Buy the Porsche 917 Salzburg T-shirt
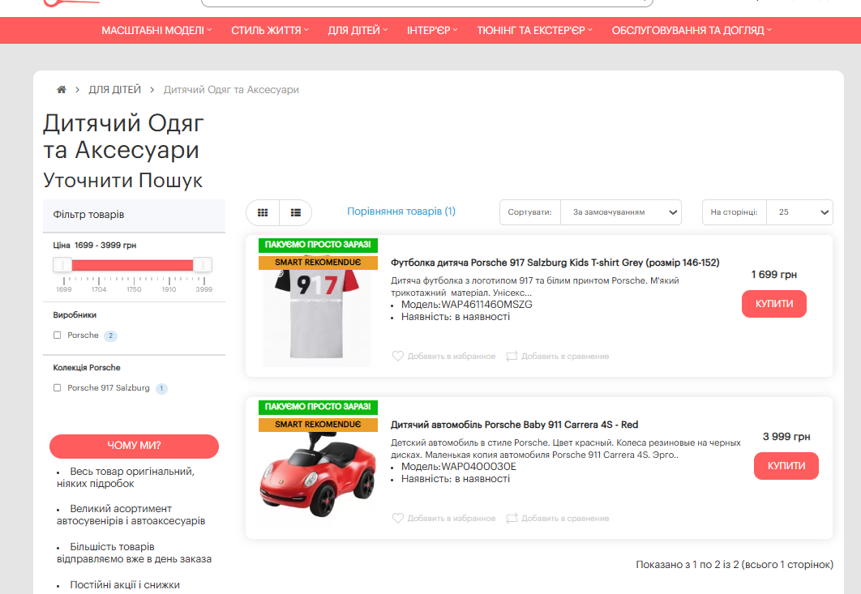 pyautogui.click(x=773, y=304)
